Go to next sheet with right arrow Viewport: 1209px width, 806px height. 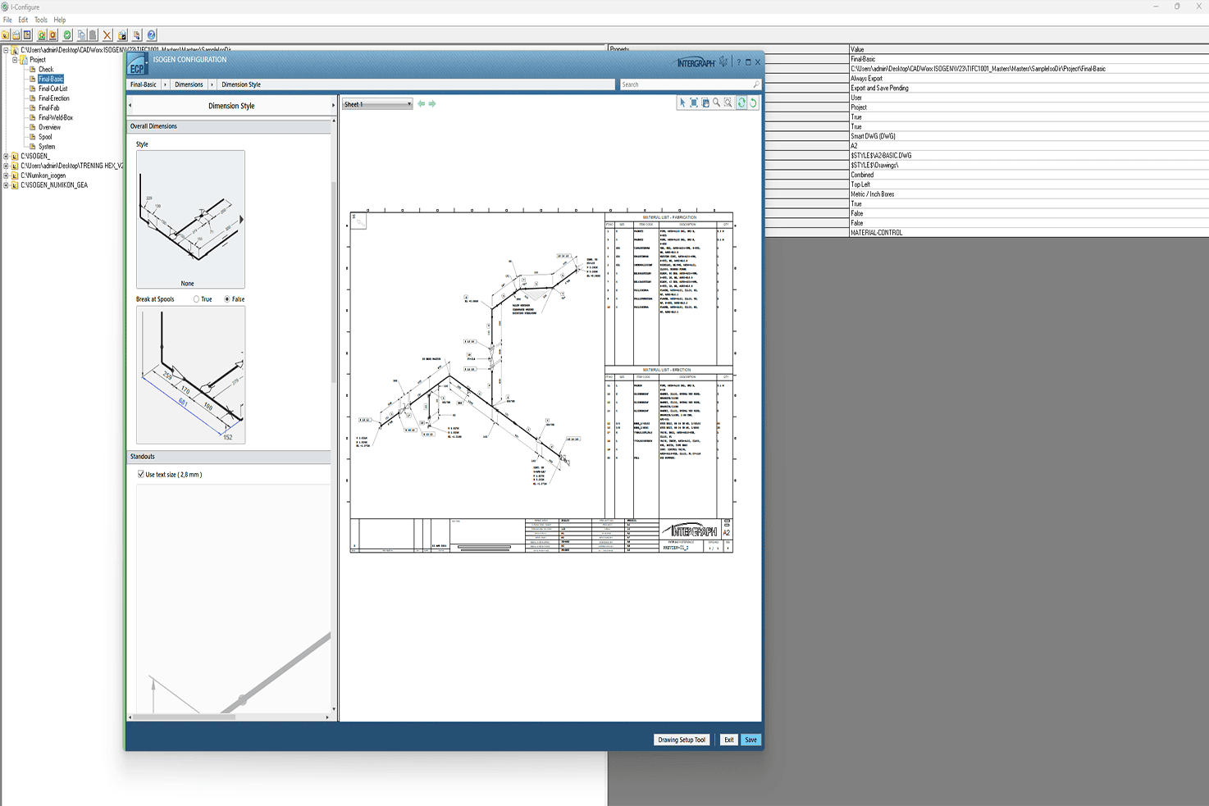click(432, 104)
